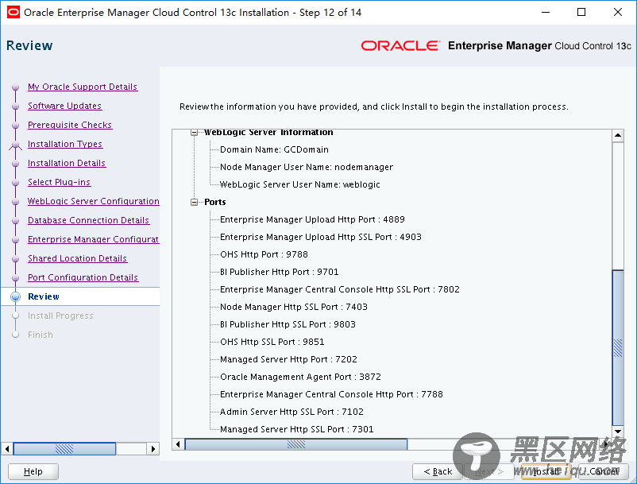637x484 pixels.
Task: Select Central Console Http Port 7788 row
Action: pos(331,394)
